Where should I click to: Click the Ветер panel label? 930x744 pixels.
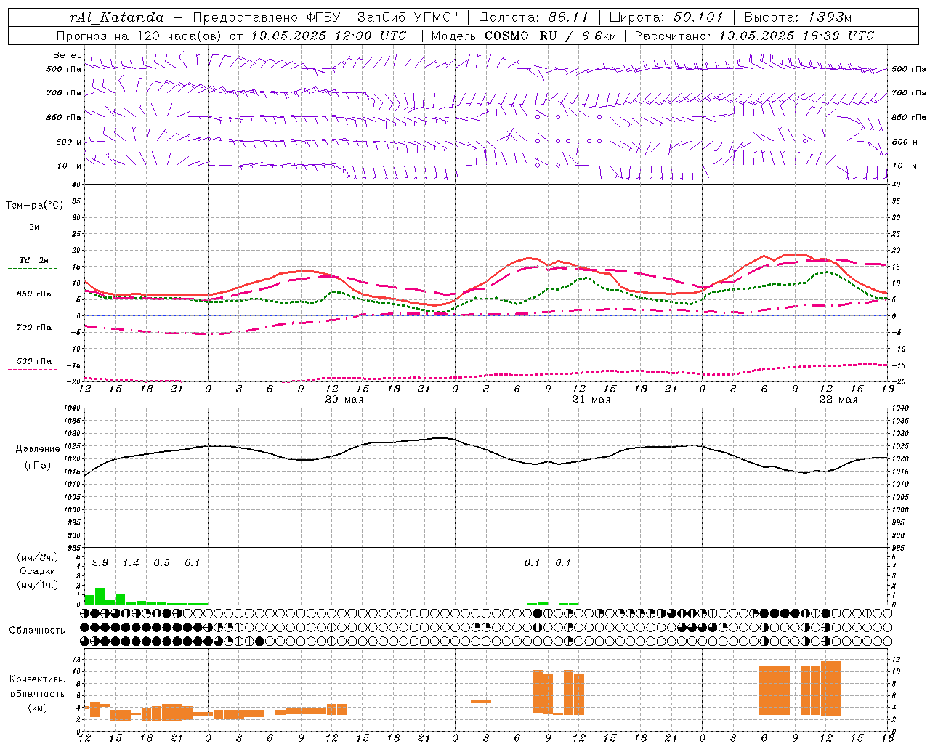pyautogui.click(x=67, y=55)
